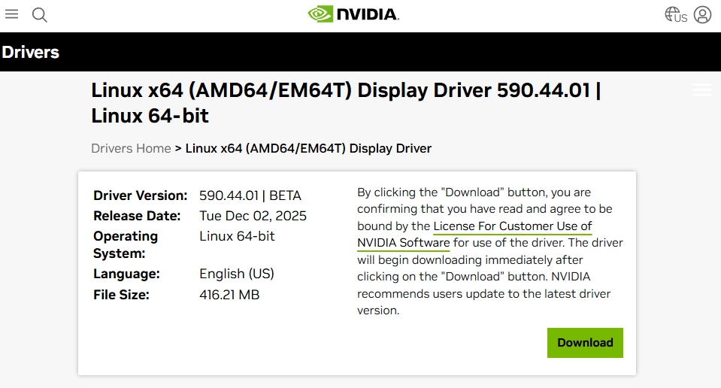Click the Driver Version label
721x388 pixels.
click(140, 196)
